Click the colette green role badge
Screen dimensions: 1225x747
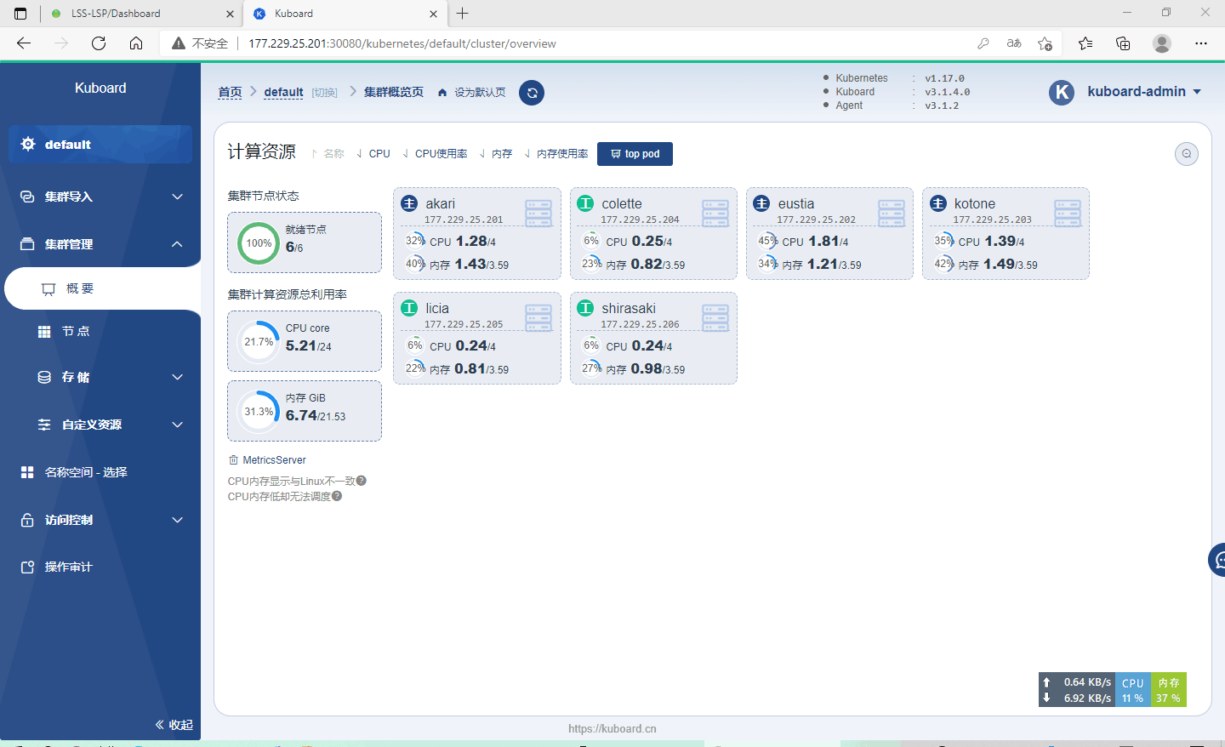(585, 203)
